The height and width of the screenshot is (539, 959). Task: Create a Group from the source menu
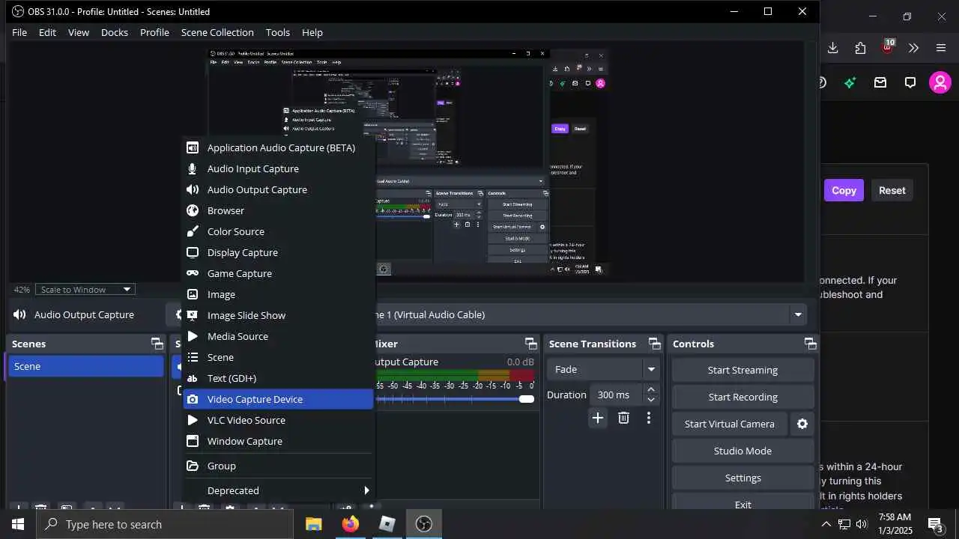278,466
